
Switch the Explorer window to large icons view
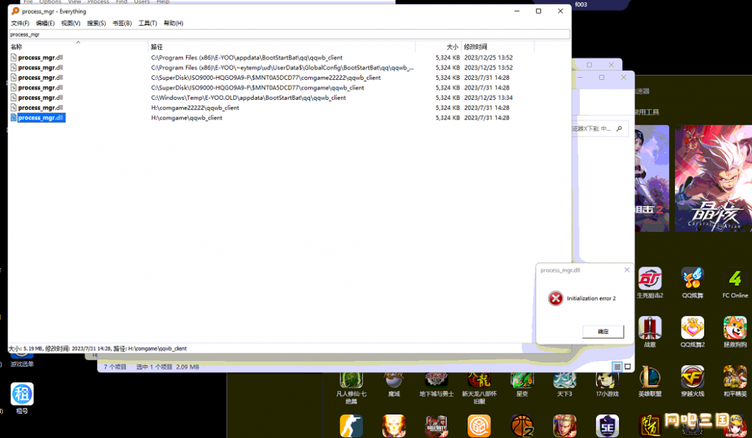click(x=627, y=367)
